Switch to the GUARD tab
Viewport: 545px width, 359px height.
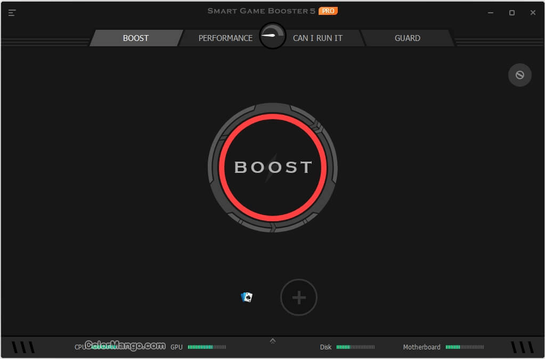point(408,38)
